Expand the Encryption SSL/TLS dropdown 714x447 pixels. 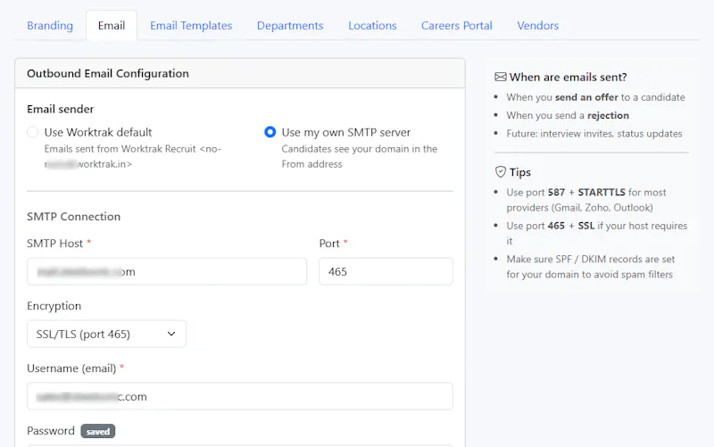pyautogui.click(x=106, y=334)
